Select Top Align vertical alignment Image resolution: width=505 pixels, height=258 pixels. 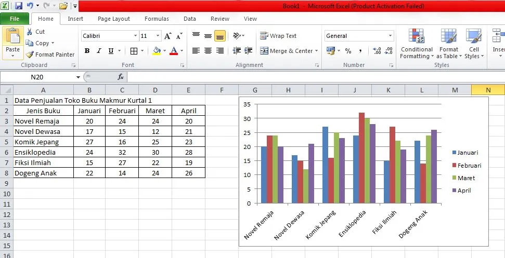(x=196, y=36)
